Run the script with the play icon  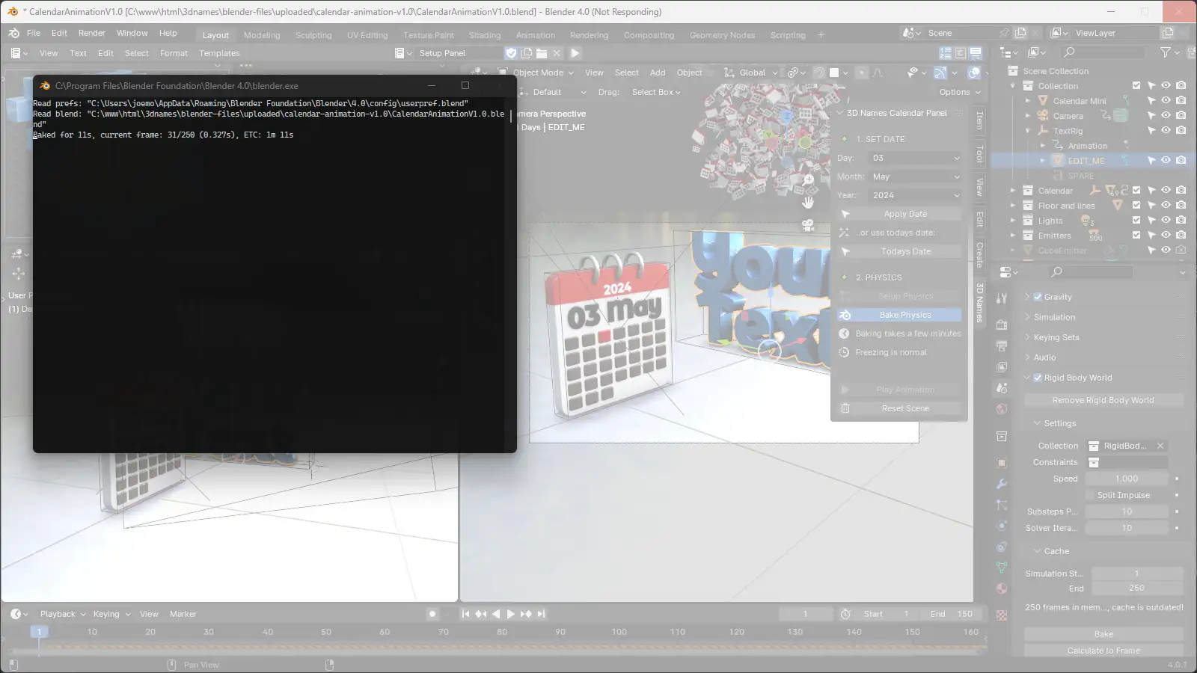tap(575, 53)
